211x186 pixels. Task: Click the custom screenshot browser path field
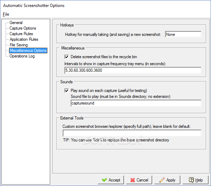[x=132, y=133]
